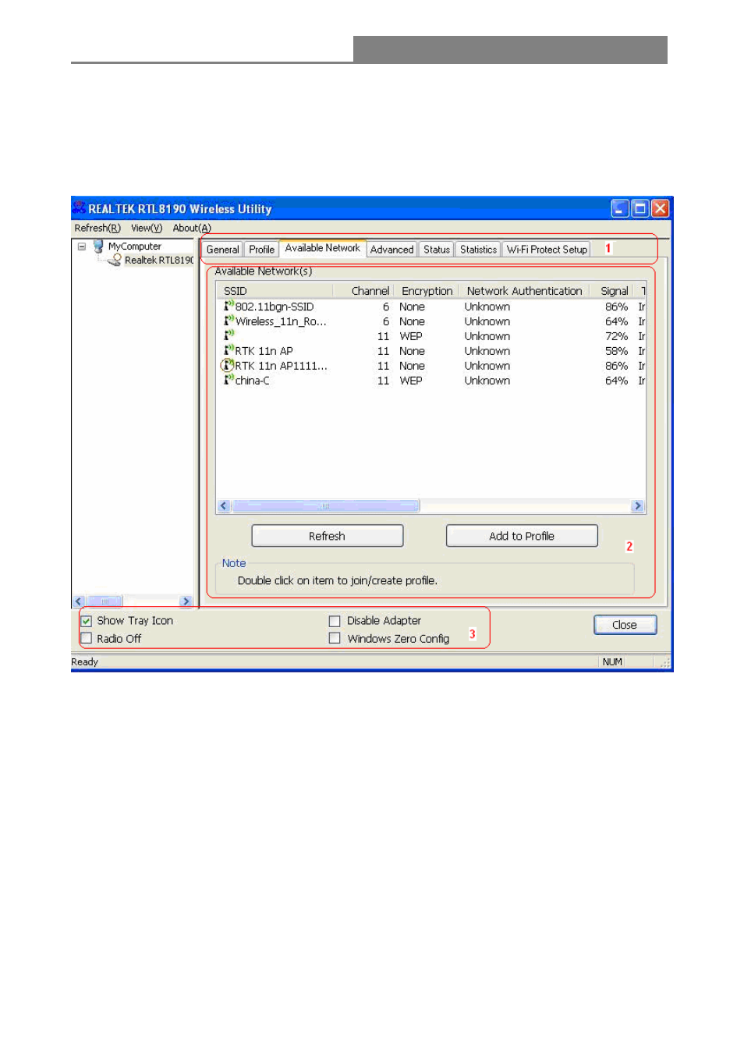744x1053 pixels.
Task: Check the Disable Adapter option
Action: [x=335, y=621]
